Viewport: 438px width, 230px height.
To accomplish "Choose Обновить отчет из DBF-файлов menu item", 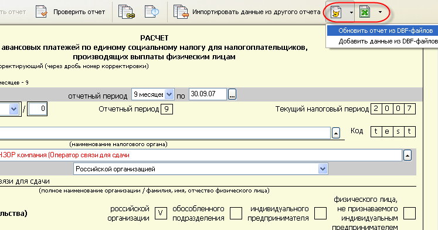I will coord(382,31).
